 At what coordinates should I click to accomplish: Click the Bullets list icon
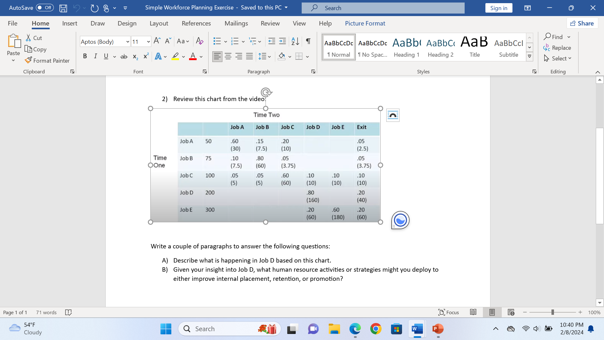click(x=216, y=41)
